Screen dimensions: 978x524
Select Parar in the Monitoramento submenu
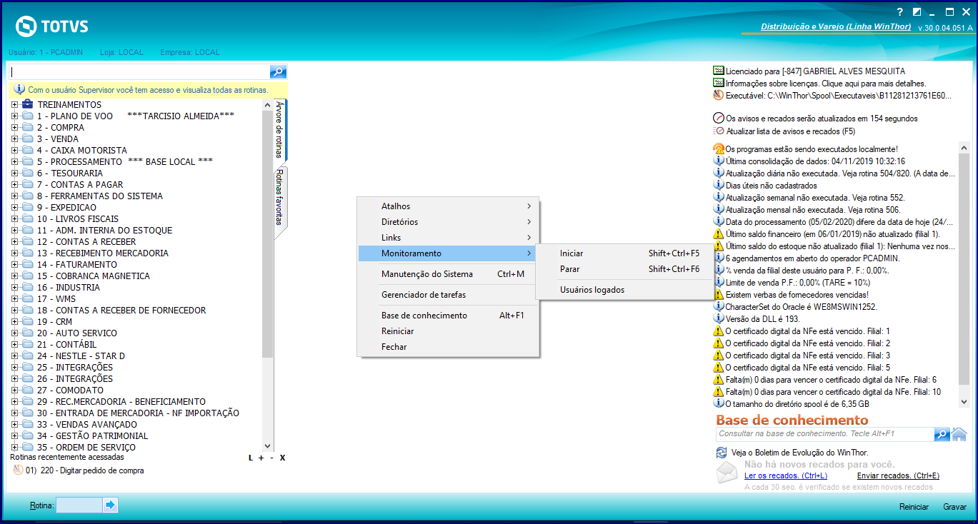tap(625, 269)
